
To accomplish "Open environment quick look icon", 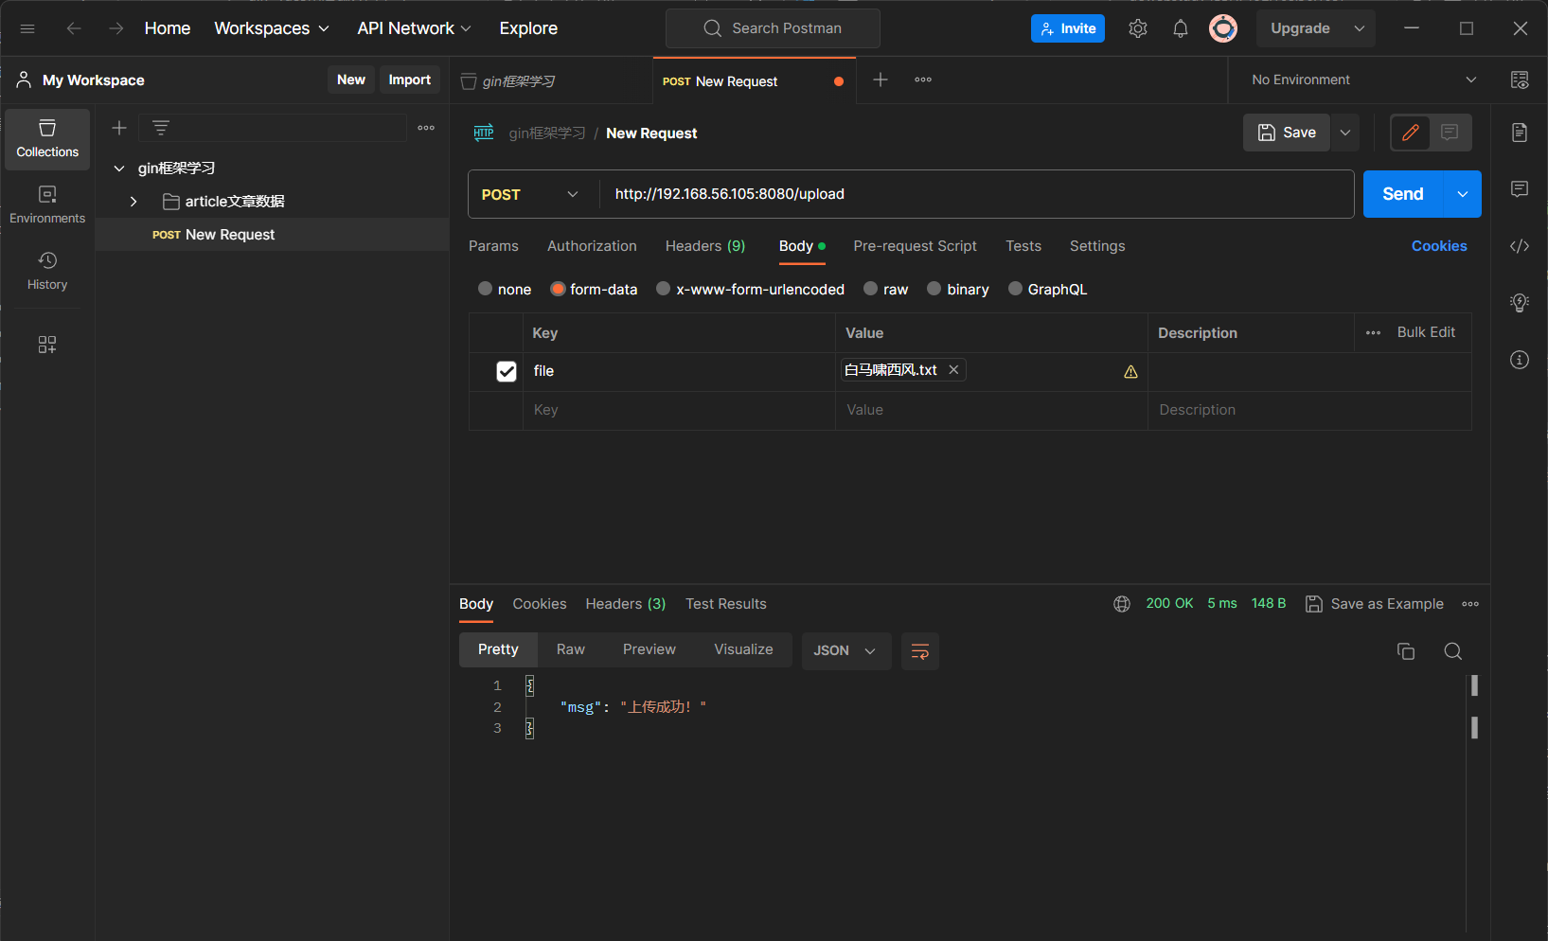I will point(1520,80).
